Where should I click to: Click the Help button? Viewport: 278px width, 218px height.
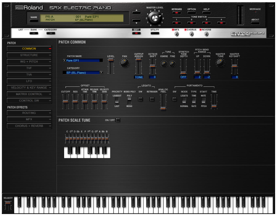206,13
